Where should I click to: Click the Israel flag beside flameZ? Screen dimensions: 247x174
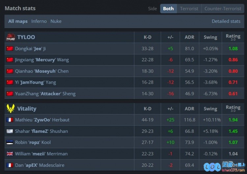[10, 131]
